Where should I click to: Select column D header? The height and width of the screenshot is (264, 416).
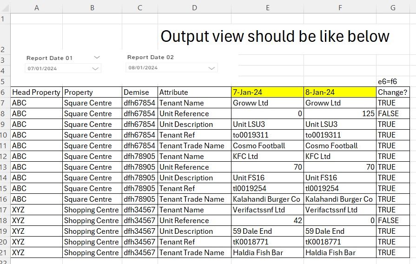[194, 8]
